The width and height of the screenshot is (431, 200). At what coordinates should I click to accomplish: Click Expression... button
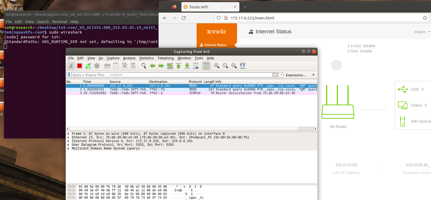296,75
